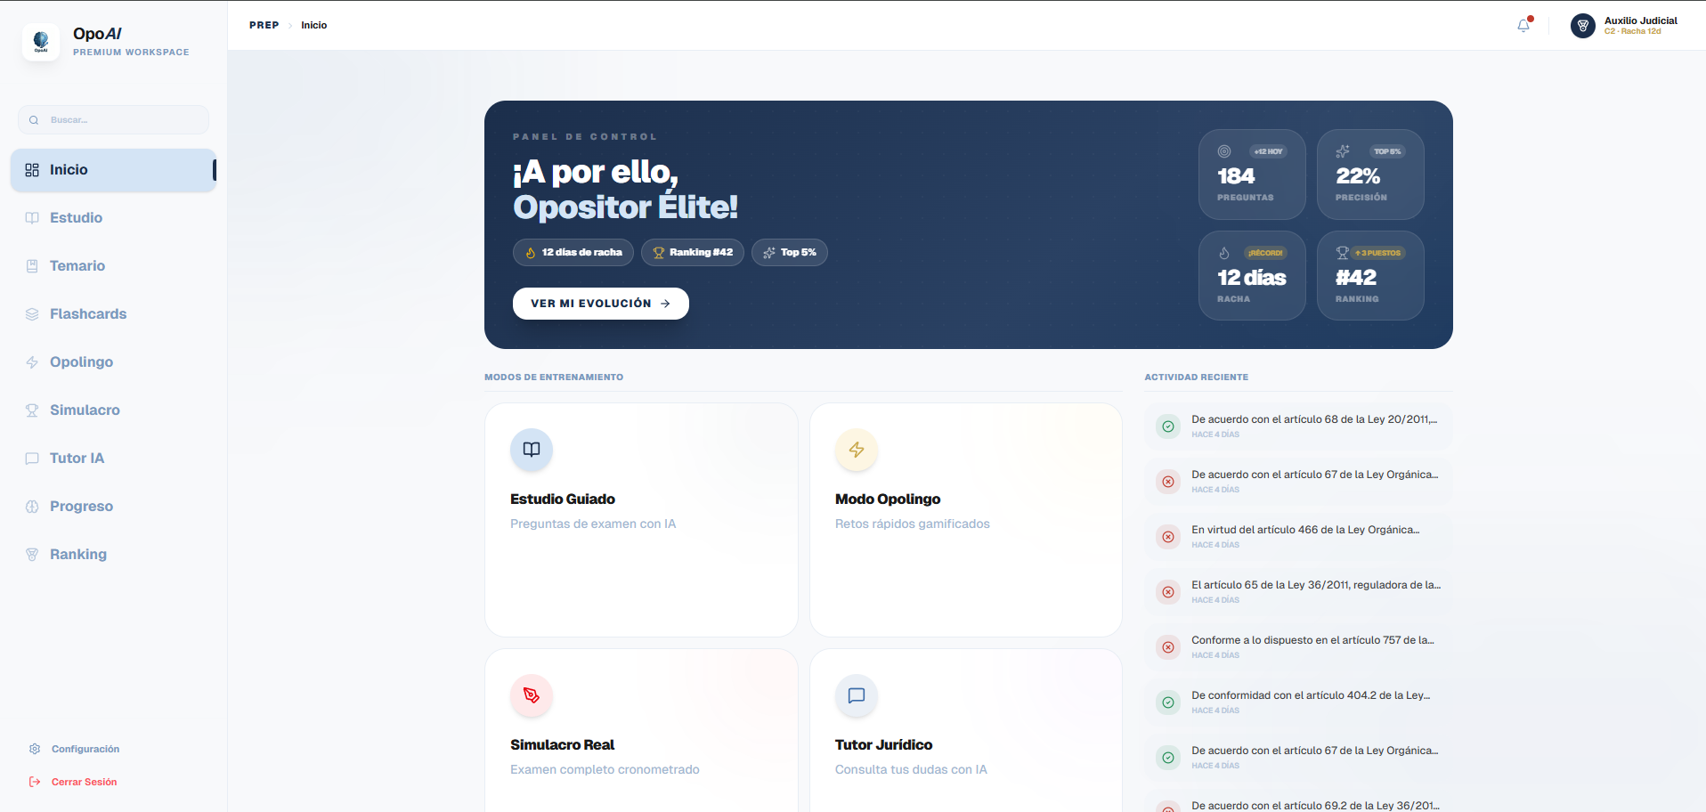Click the user avatar shield icon
The height and width of the screenshot is (812, 1706).
point(1582,26)
